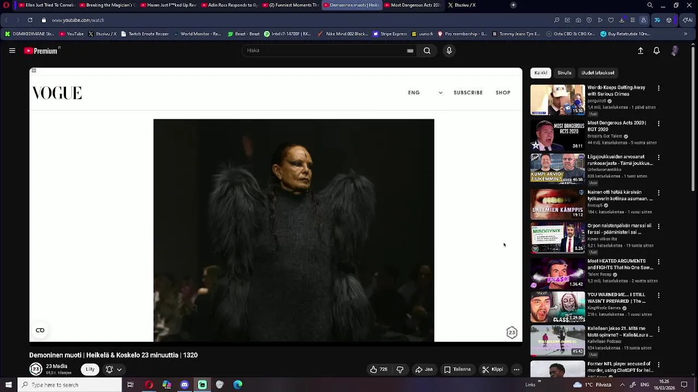Open notification bell dropdown next to Liity
The image size is (698, 392).
point(113,370)
